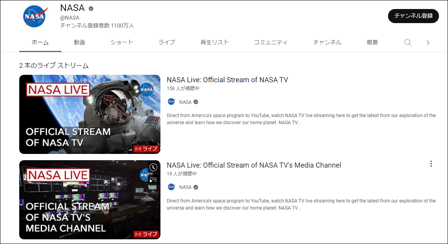
Task: Click the チャンネル登録者数 1100万人 subscriber count
Action: [x=97, y=25]
